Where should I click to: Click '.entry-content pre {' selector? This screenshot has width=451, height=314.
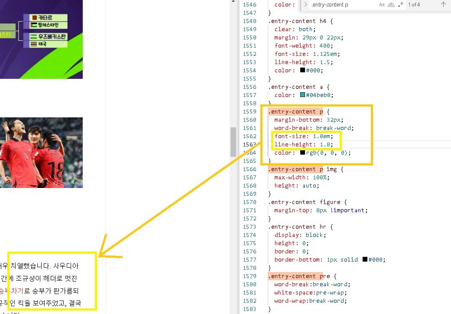coord(302,276)
